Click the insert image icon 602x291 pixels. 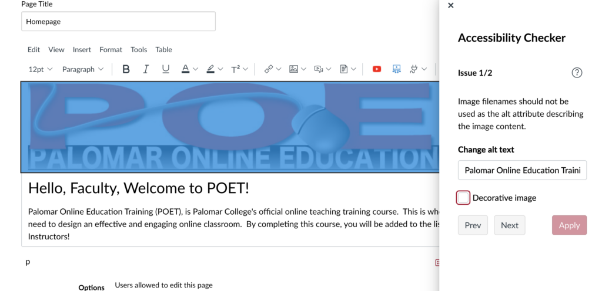[294, 69]
